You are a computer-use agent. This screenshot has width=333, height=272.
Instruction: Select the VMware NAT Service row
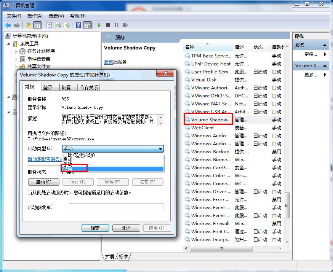(x=234, y=104)
